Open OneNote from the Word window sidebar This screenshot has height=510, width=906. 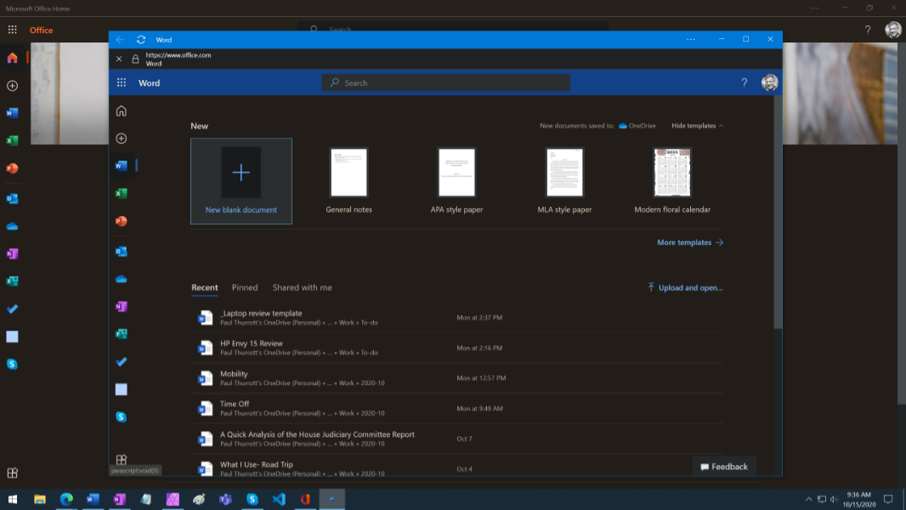coord(122,307)
